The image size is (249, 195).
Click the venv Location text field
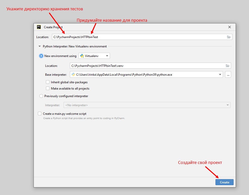pos(146,66)
